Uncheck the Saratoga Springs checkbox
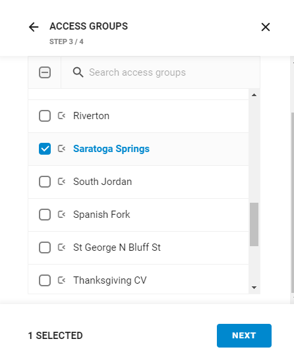Image resolution: width=294 pixels, height=364 pixels. click(45, 149)
